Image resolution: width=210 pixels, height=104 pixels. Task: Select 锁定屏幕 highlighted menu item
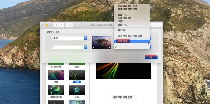click(x=132, y=41)
